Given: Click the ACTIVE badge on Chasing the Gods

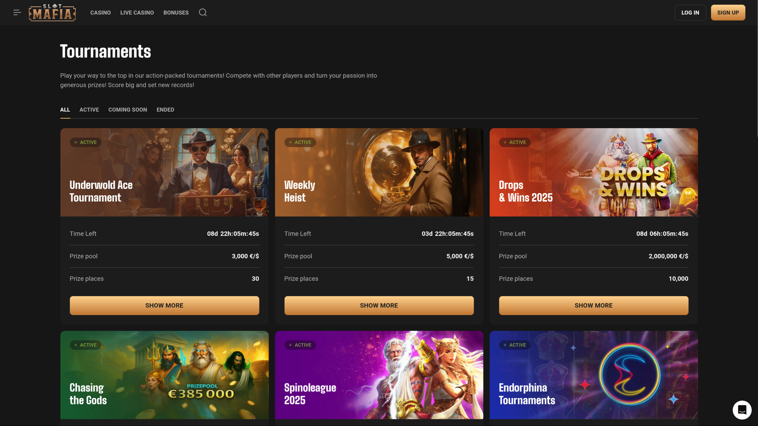Looking at the screenshot, I should [85, 345].
